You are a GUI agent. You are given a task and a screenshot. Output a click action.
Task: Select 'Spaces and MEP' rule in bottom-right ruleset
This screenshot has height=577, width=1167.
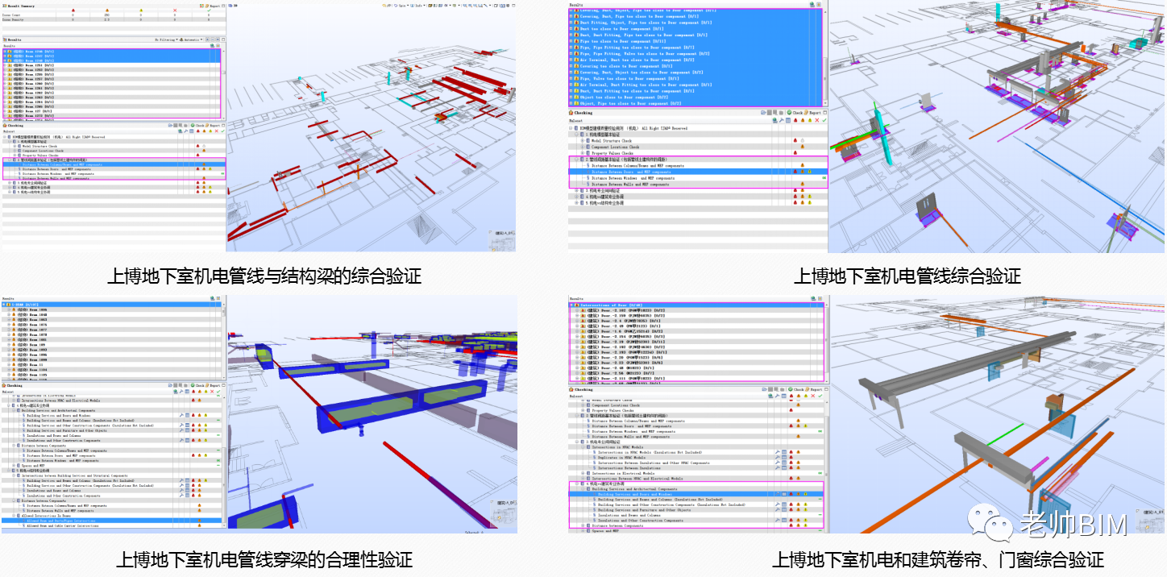pos(603,531)
